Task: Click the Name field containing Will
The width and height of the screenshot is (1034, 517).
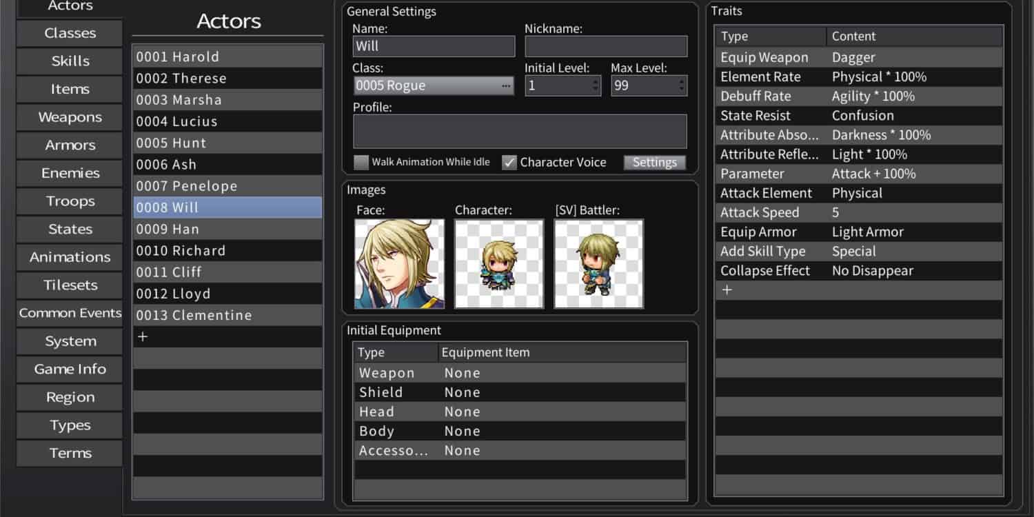Action: coord(433,46)
